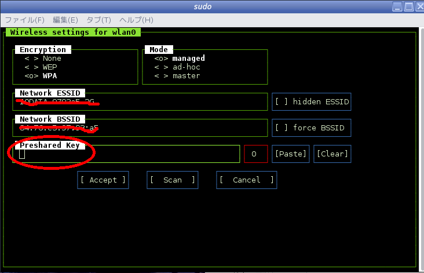Image resolution: width=424 pixels, height=273 pixels.
Task: Enable the hidden ESSID checkbox
Action: point(312,102)
